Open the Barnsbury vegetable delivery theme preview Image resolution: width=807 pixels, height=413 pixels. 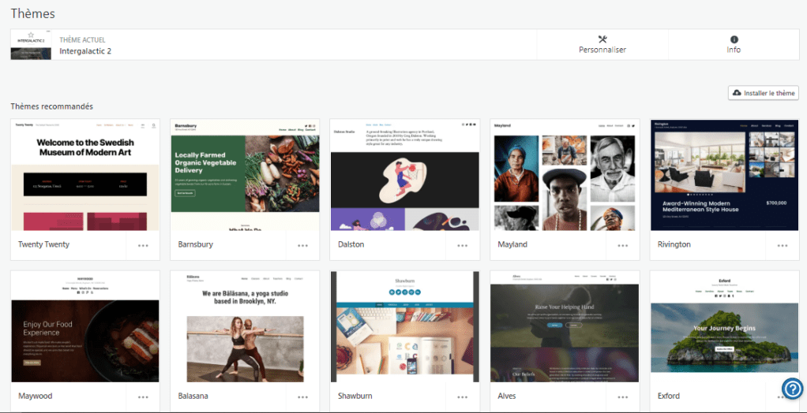245,175
